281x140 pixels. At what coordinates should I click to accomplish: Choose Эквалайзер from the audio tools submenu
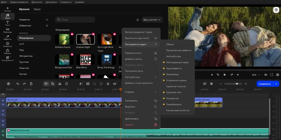pyautogui.click(x=173, y=74)
